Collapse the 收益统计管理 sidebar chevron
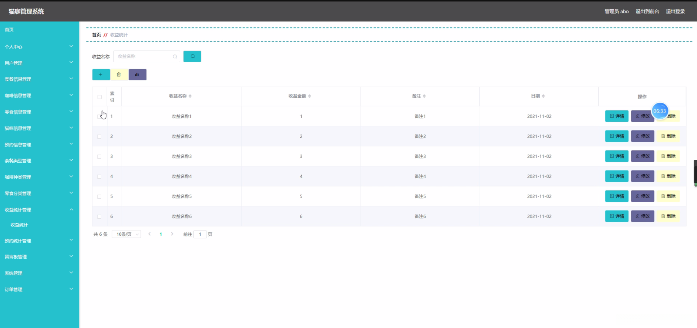697x328 pixels. tap(71, 209)
